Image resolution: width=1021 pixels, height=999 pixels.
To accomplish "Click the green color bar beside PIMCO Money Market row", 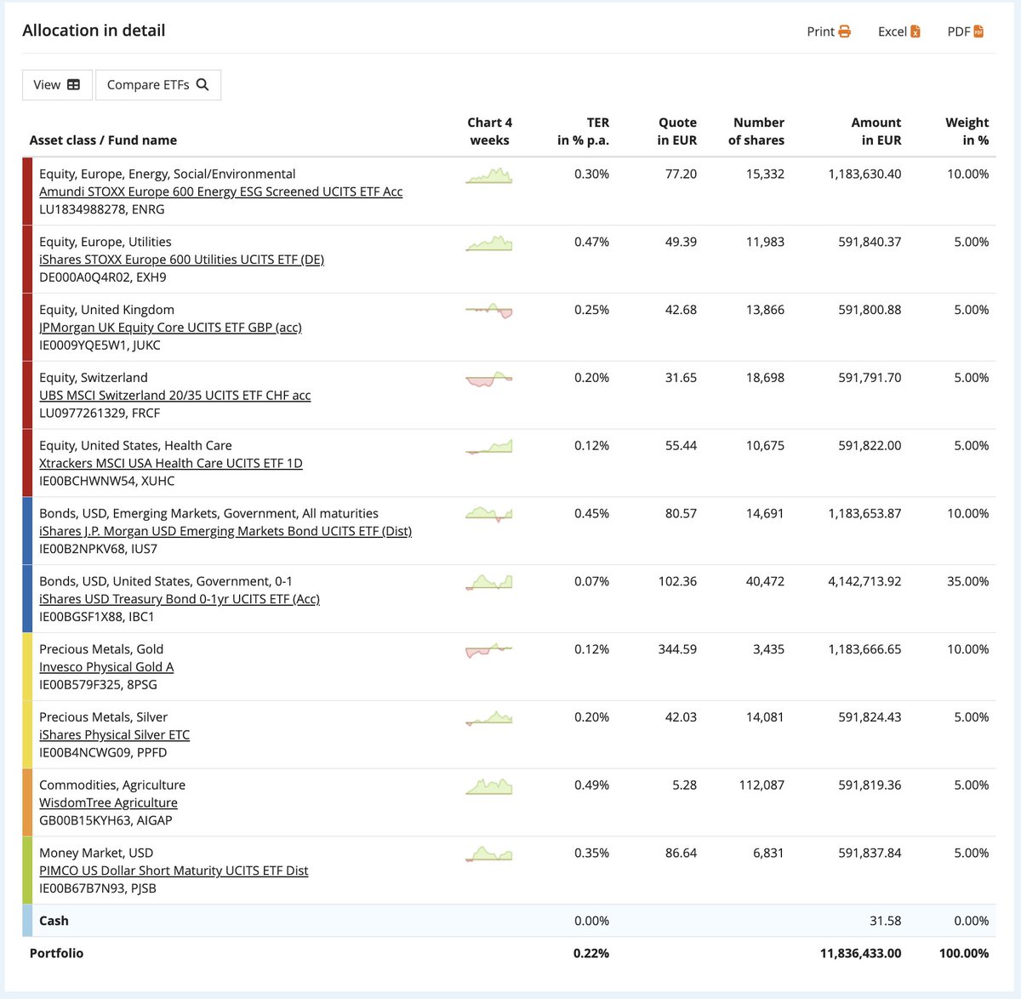I will click(27, 871).
